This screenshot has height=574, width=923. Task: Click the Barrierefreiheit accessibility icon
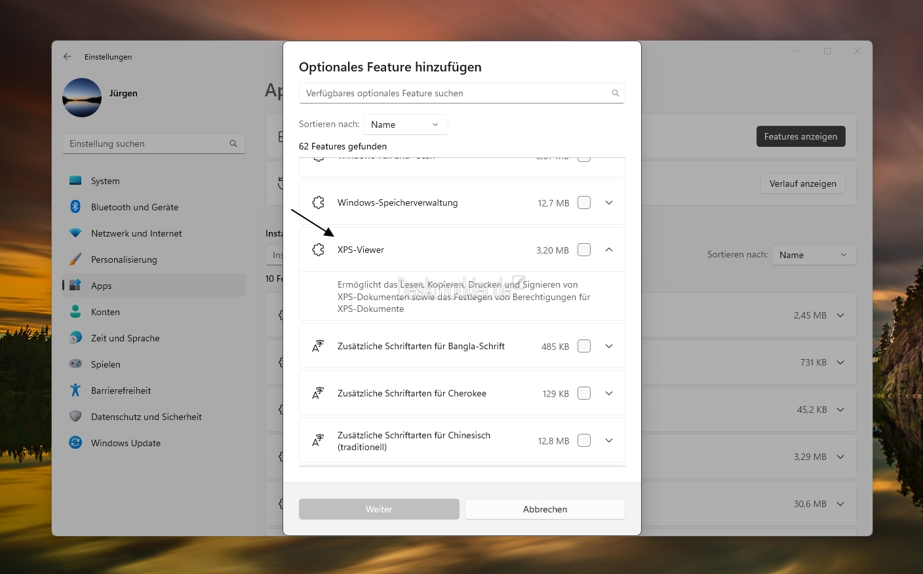coord(75,391)
